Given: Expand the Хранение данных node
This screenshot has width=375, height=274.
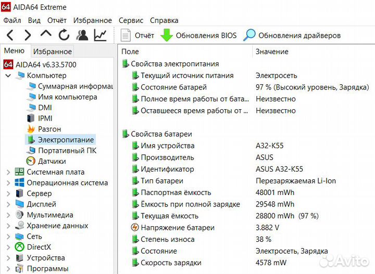Looking at the screenshot, I should click(x=8, y=226).
